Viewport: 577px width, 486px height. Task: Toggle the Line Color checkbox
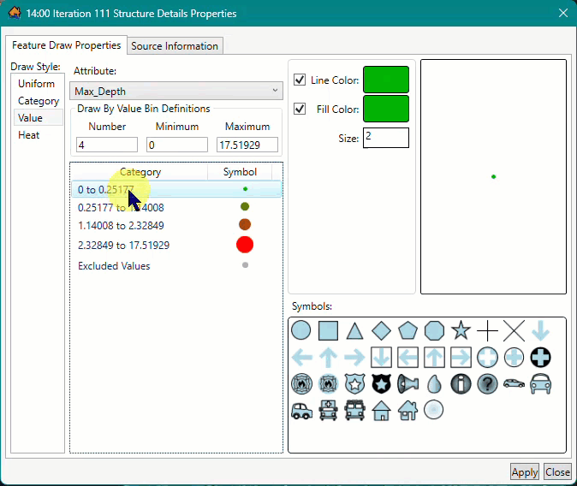point(300,80)
